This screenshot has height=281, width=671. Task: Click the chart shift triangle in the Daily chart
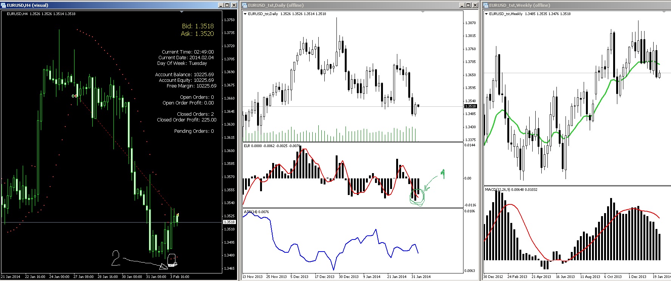423,12
